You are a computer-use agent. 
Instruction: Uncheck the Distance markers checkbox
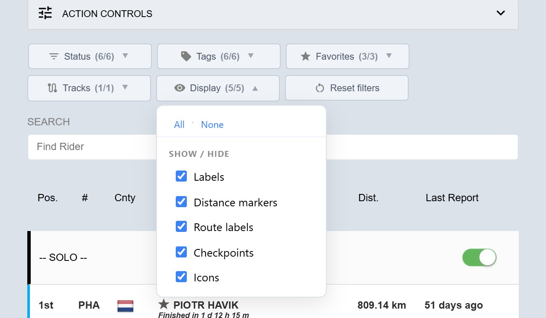pos(181,202)
